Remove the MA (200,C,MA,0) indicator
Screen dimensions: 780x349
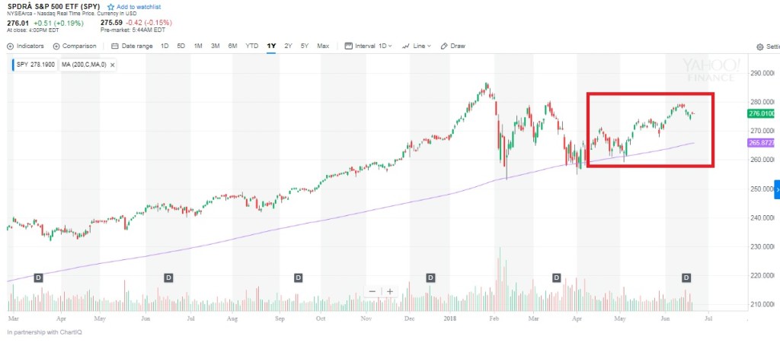coord(113,65)
